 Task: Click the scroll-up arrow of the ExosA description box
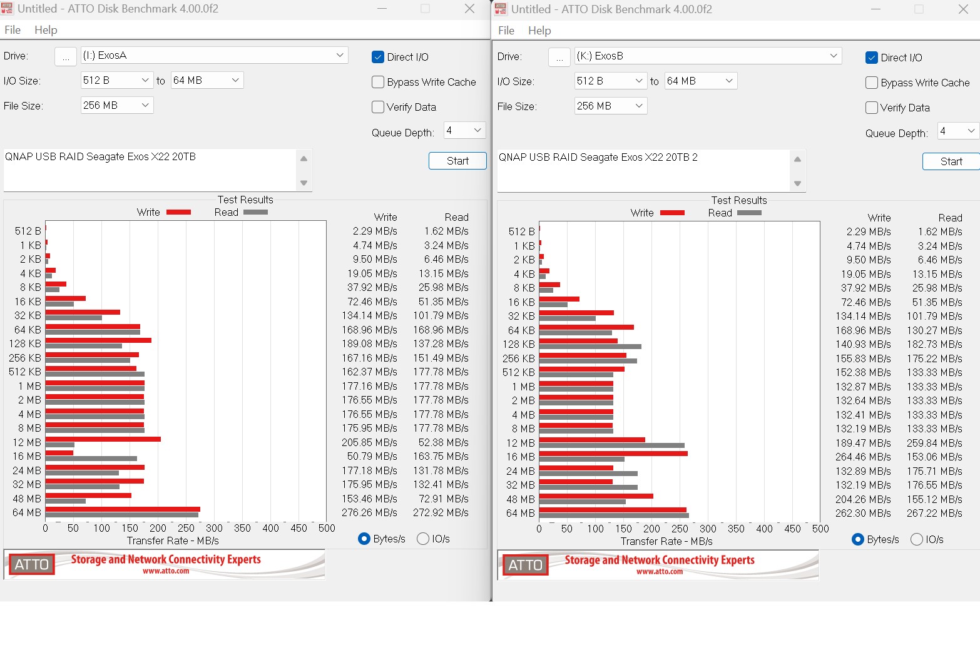304,158
